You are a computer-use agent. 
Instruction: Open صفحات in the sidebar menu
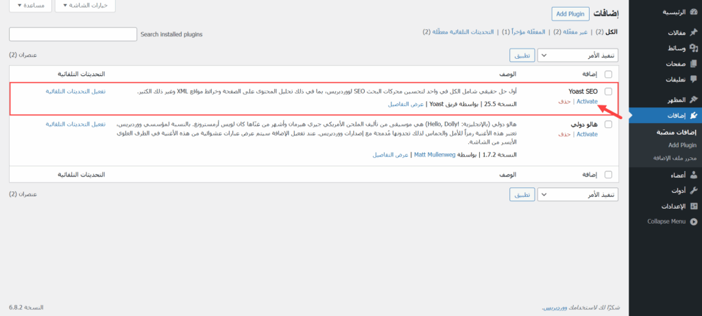(675, 64)
